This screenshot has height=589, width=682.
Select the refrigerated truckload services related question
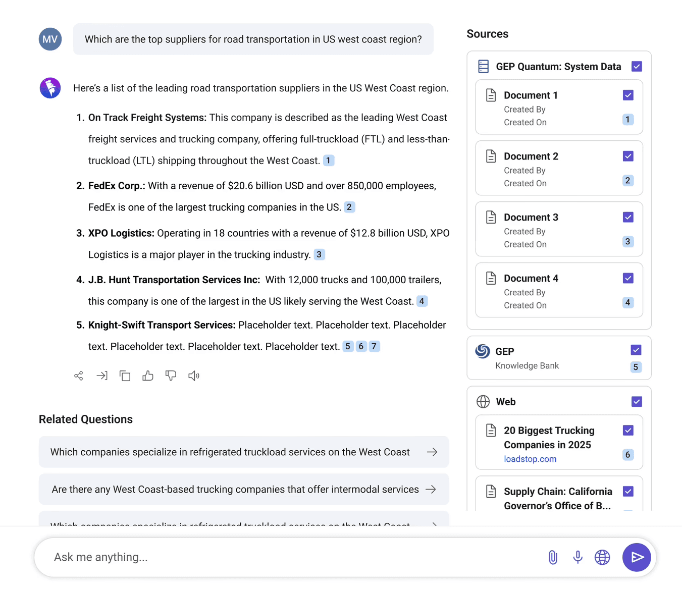244,452
